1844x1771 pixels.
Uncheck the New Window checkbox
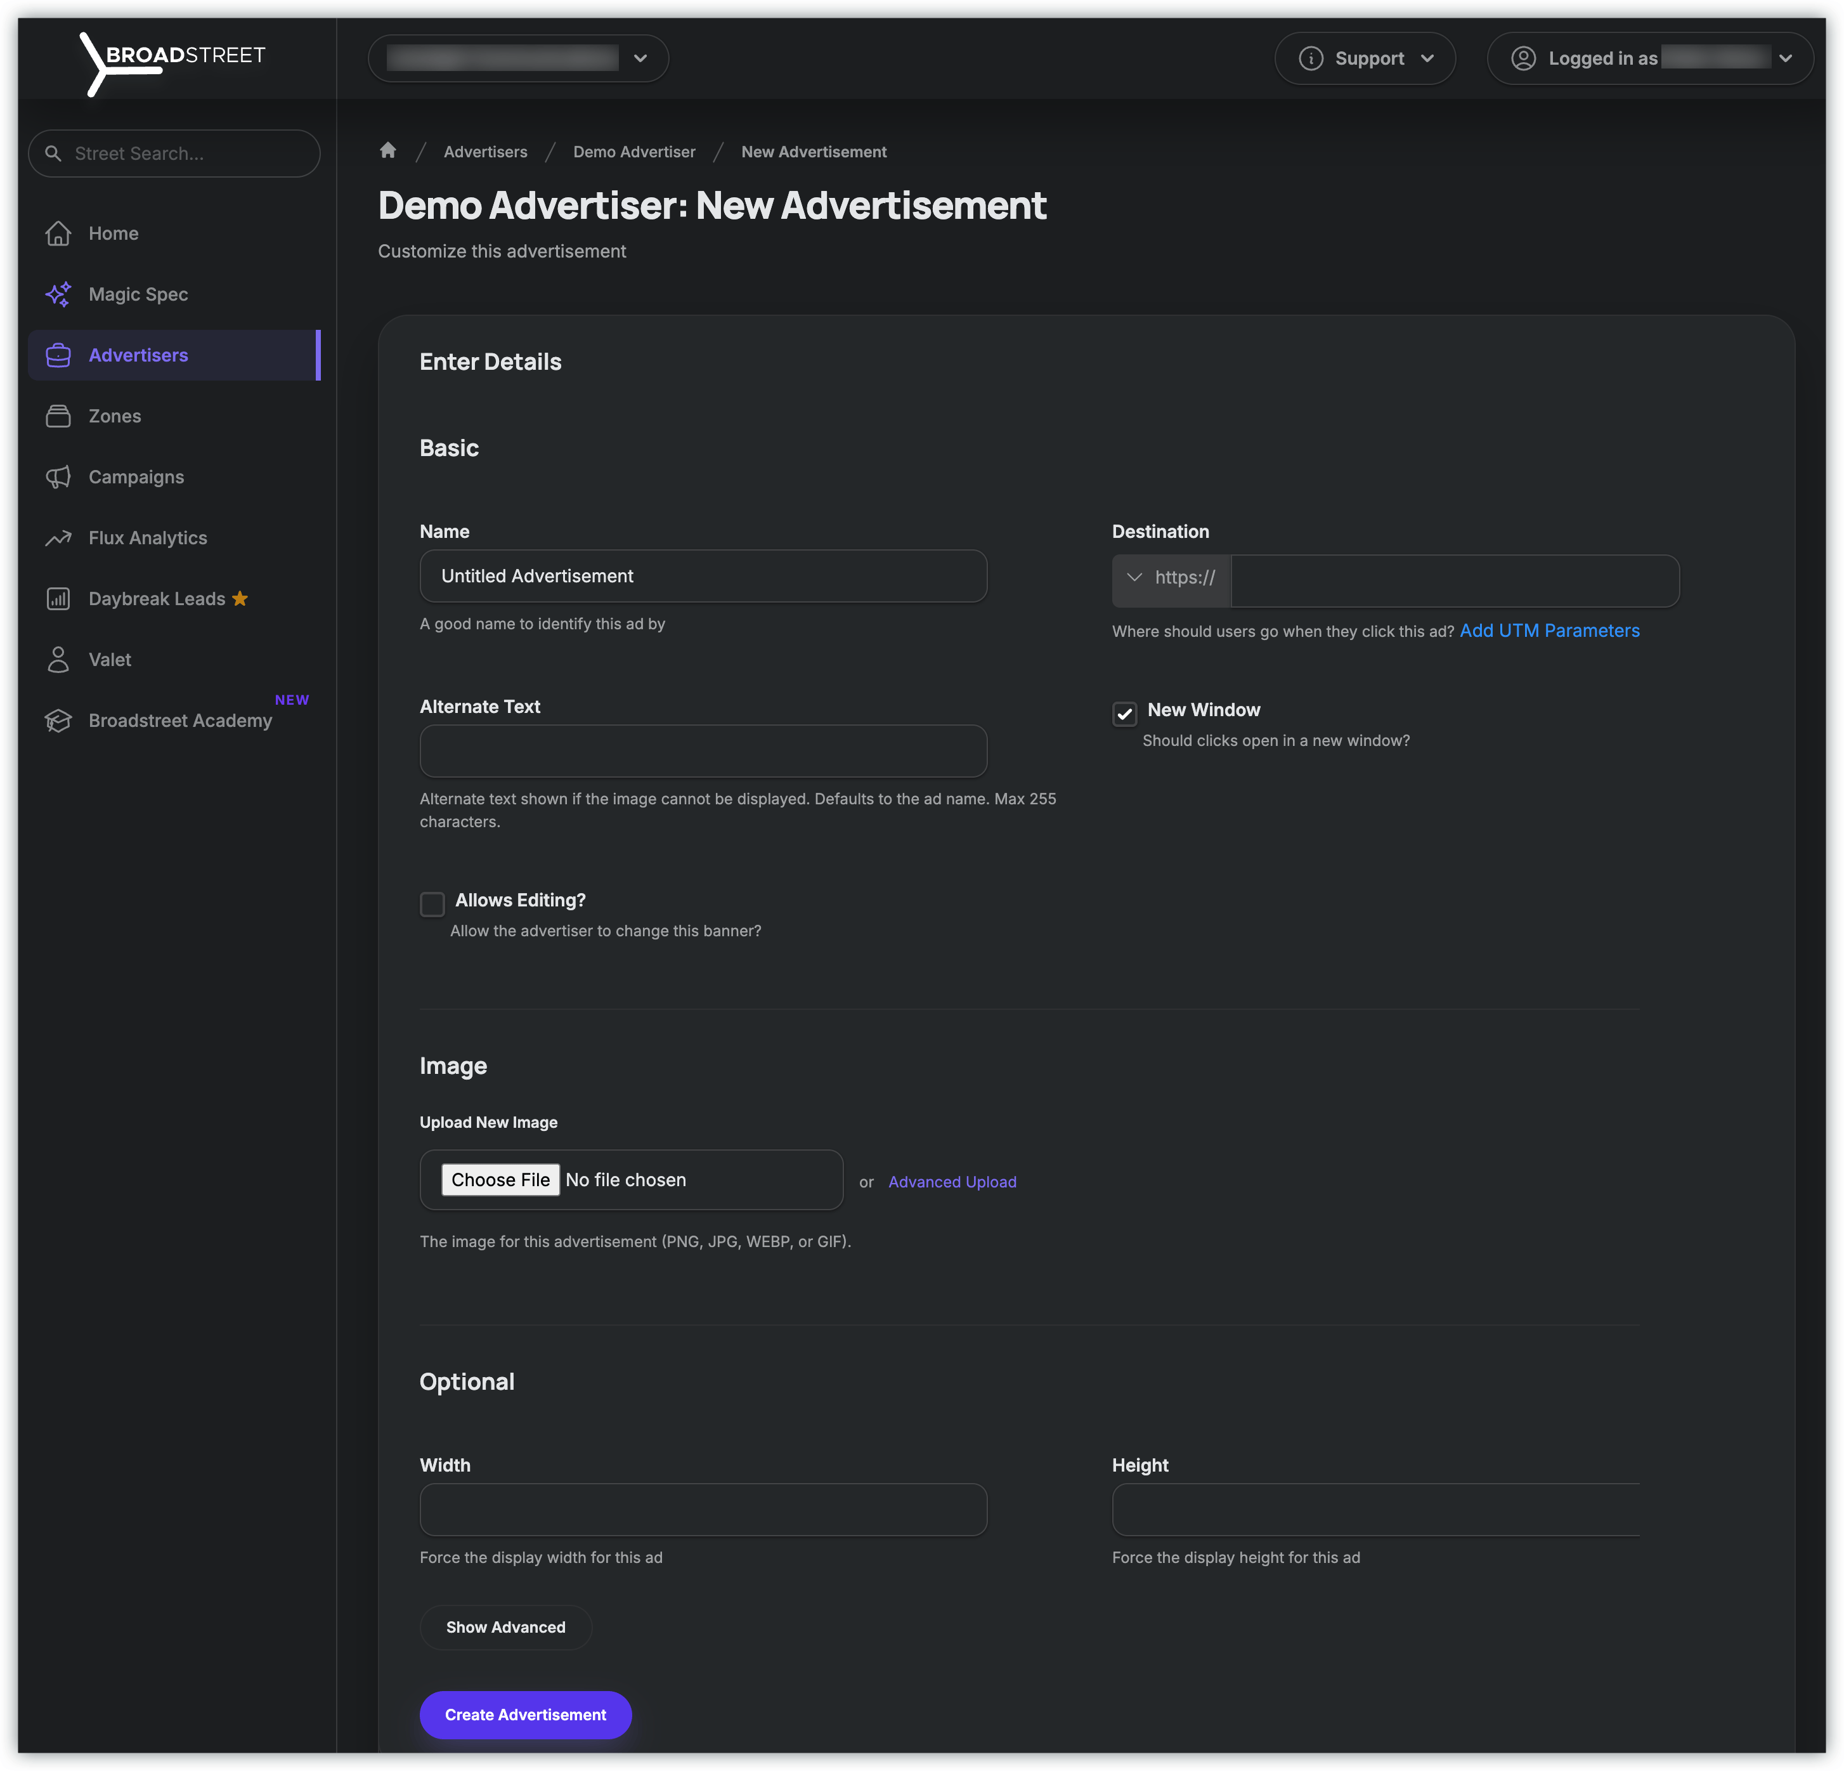click(1124, 714)
